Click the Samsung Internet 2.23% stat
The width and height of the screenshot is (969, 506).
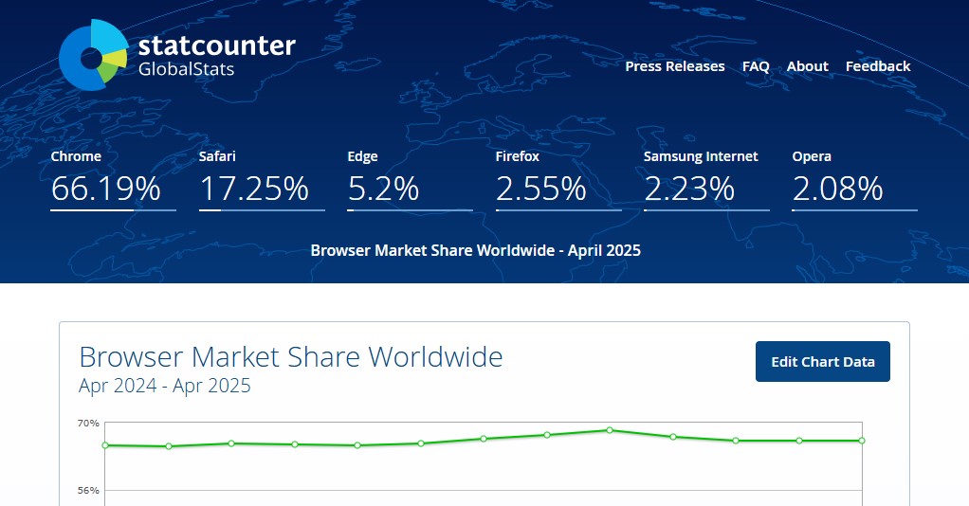[x=689, y=189]
